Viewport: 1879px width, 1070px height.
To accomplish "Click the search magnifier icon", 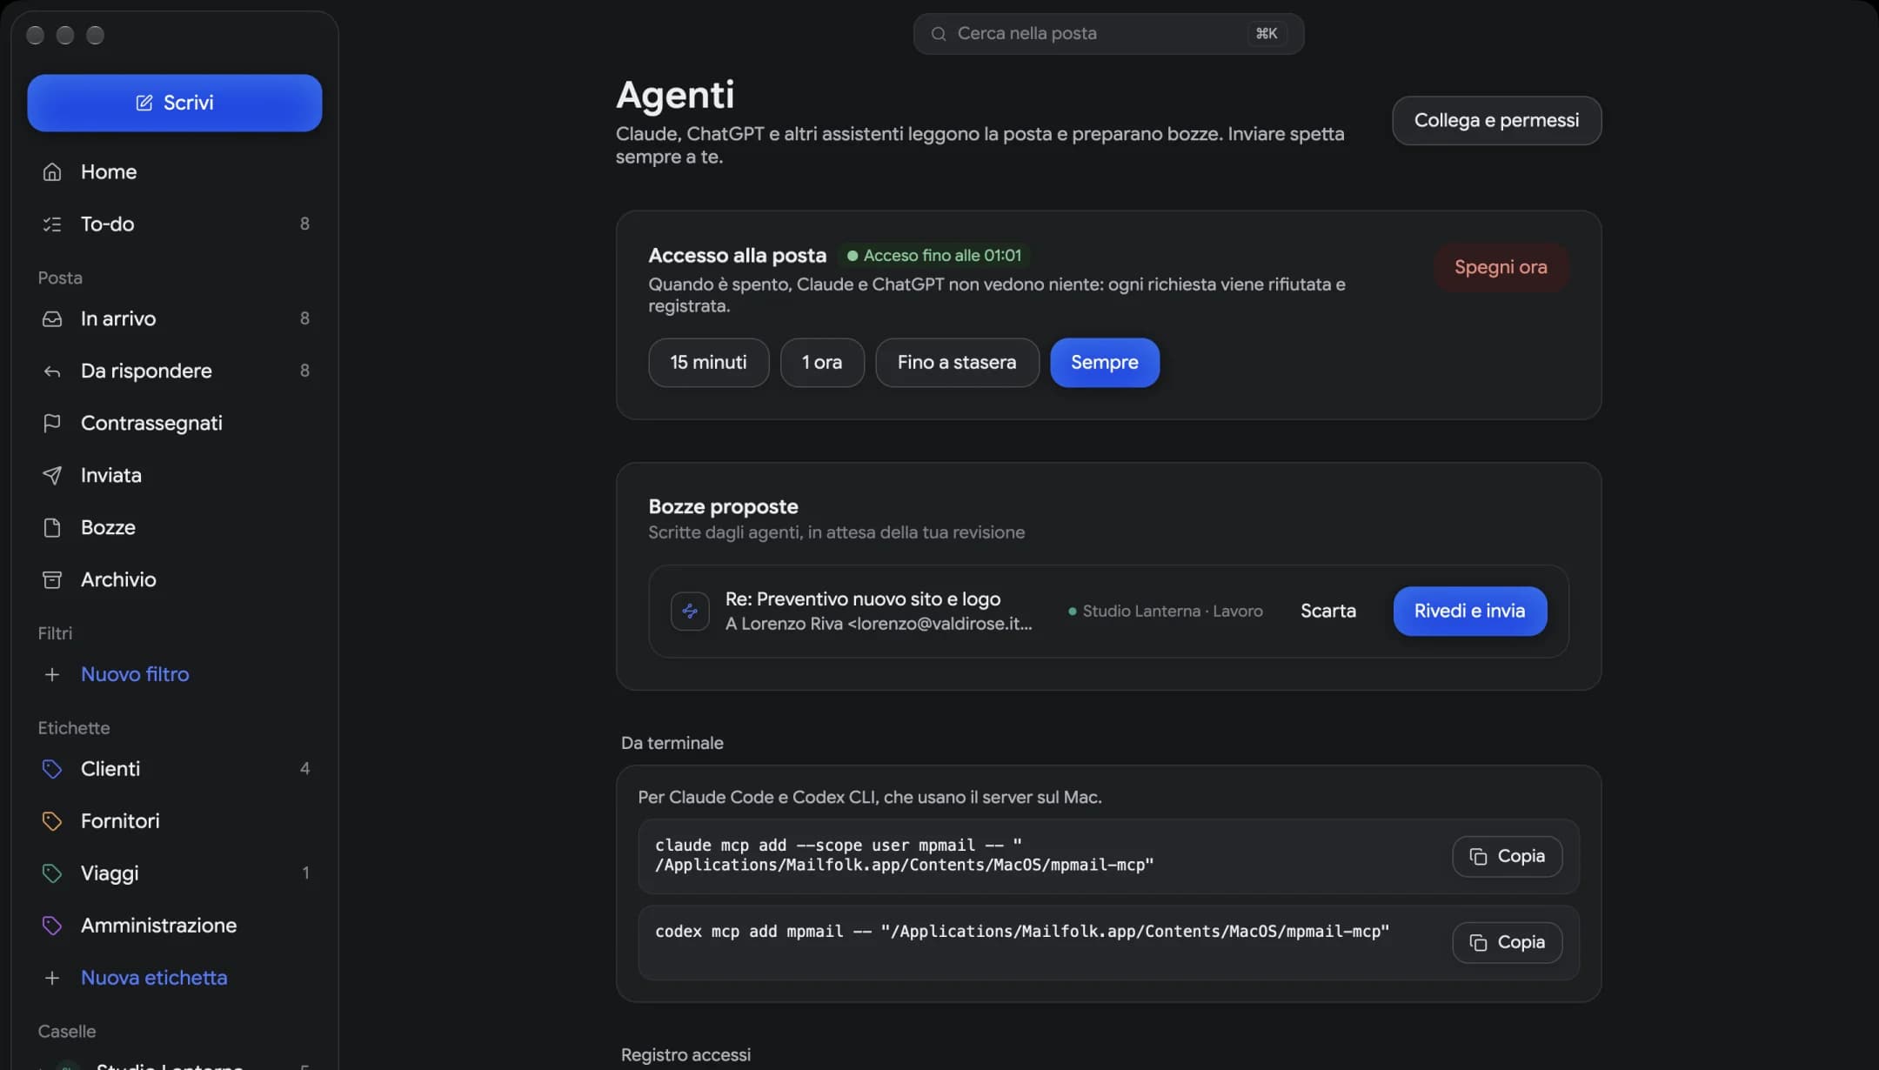I will click(939, 33).
